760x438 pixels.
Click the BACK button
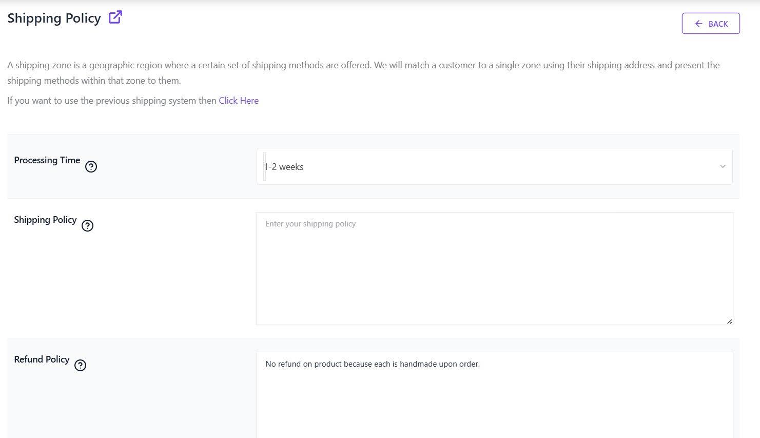710,24
